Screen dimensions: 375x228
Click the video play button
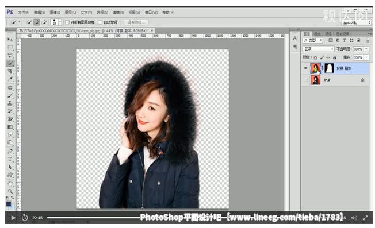point(13,218)
